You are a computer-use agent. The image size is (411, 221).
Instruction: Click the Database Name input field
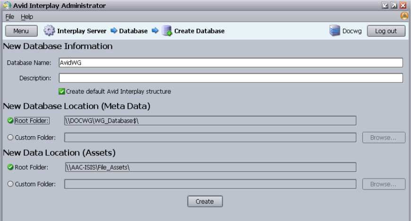click(230, 63)
